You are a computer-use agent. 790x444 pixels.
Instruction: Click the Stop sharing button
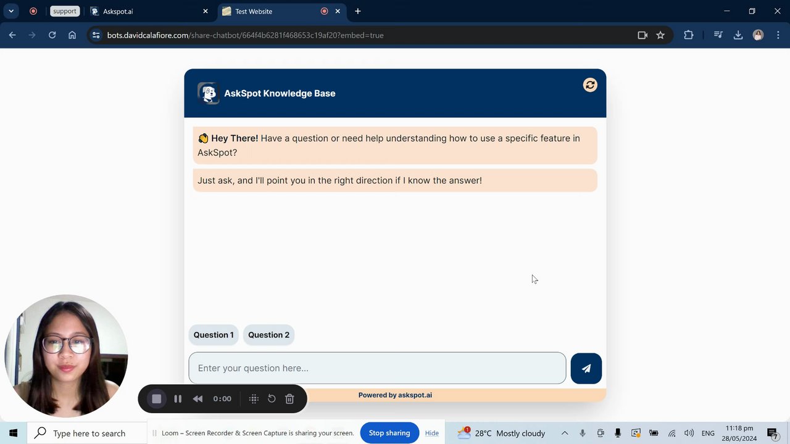coord(389,433)
